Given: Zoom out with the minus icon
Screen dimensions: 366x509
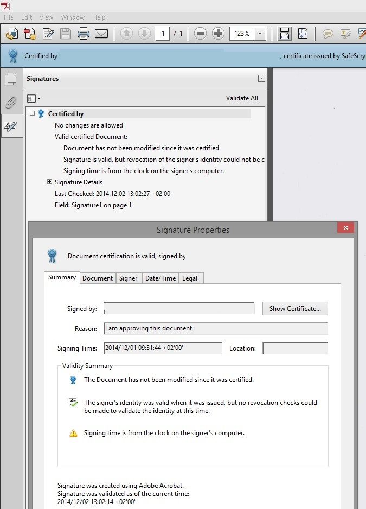Looking at the screenshot, I should click(x=200, y=34).
